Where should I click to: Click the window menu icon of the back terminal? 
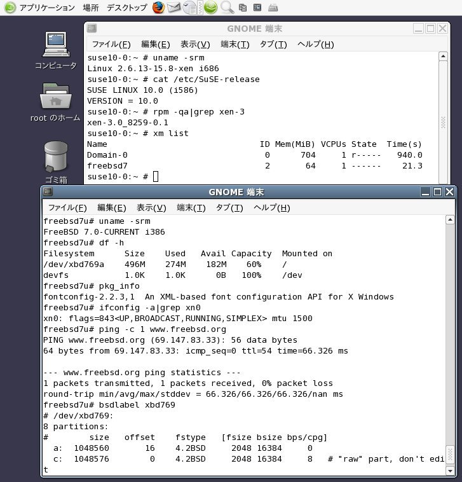[92, 28]
